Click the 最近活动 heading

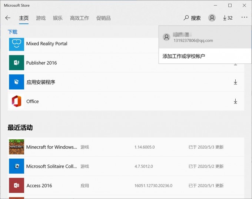20,127
